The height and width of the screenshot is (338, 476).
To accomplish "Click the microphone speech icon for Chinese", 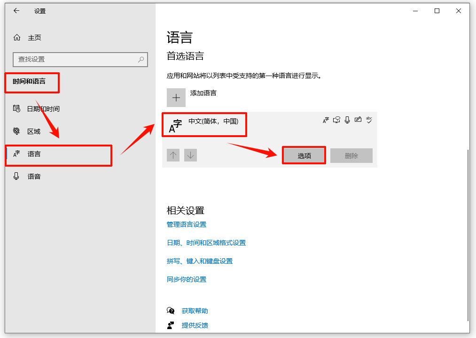I will tap(347, 120).
